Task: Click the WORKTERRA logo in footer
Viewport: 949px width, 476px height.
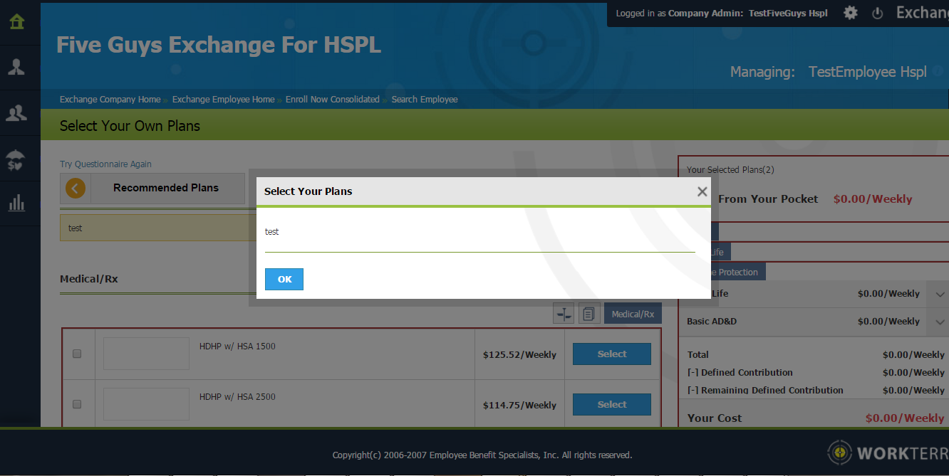Action: pyautogui.click(x=888, y=453)
